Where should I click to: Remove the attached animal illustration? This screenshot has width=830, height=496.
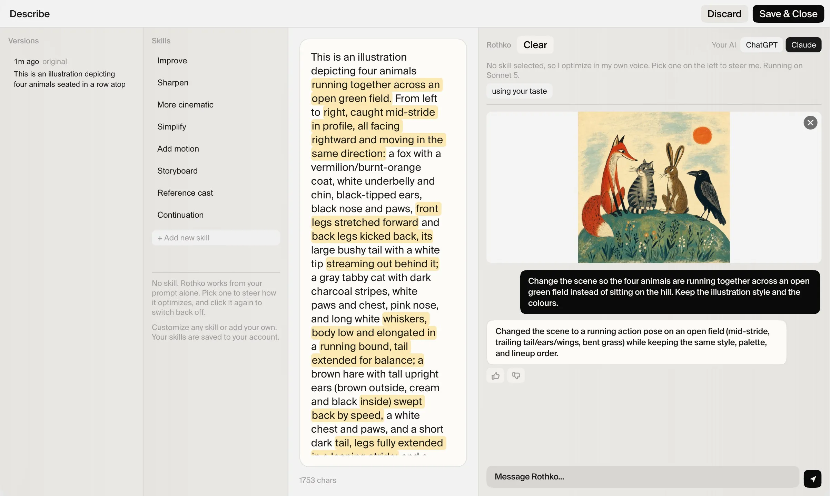point(810,123)
